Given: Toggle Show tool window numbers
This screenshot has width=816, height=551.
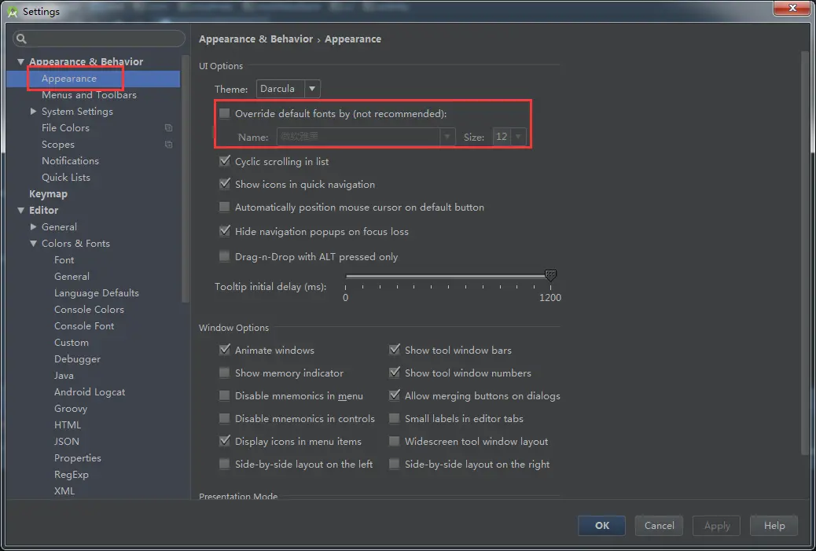Looking at the screenshot, I should 395,373.
